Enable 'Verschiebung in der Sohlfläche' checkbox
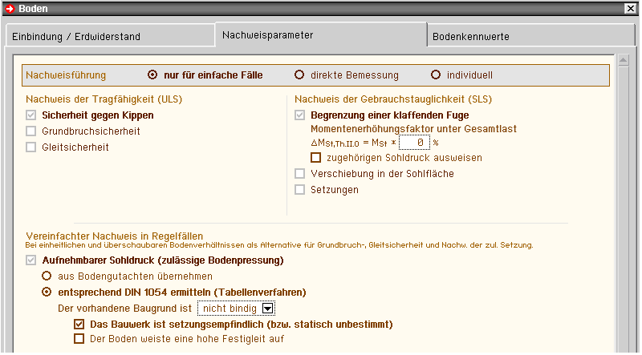 click(x=299, y=173)
